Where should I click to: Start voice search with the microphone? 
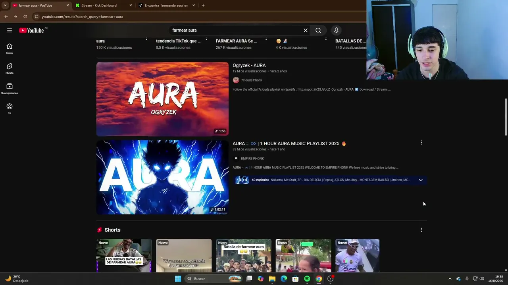336,30
